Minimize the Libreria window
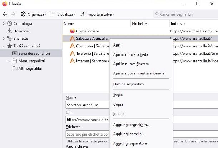The width and height of the screenshot is (218, 148). pos(184,4)
